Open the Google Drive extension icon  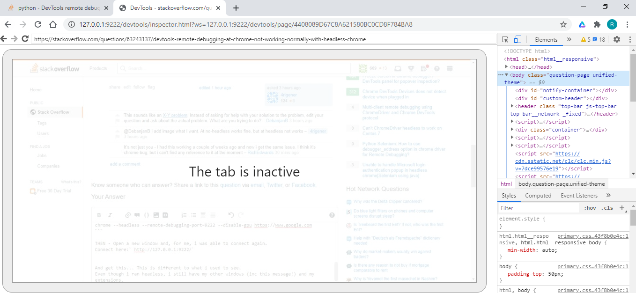pos(582,24)
